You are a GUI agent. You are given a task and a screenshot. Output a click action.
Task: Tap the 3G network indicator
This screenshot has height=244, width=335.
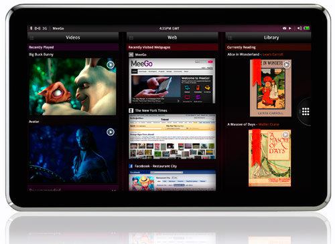(x=45, y=29)
